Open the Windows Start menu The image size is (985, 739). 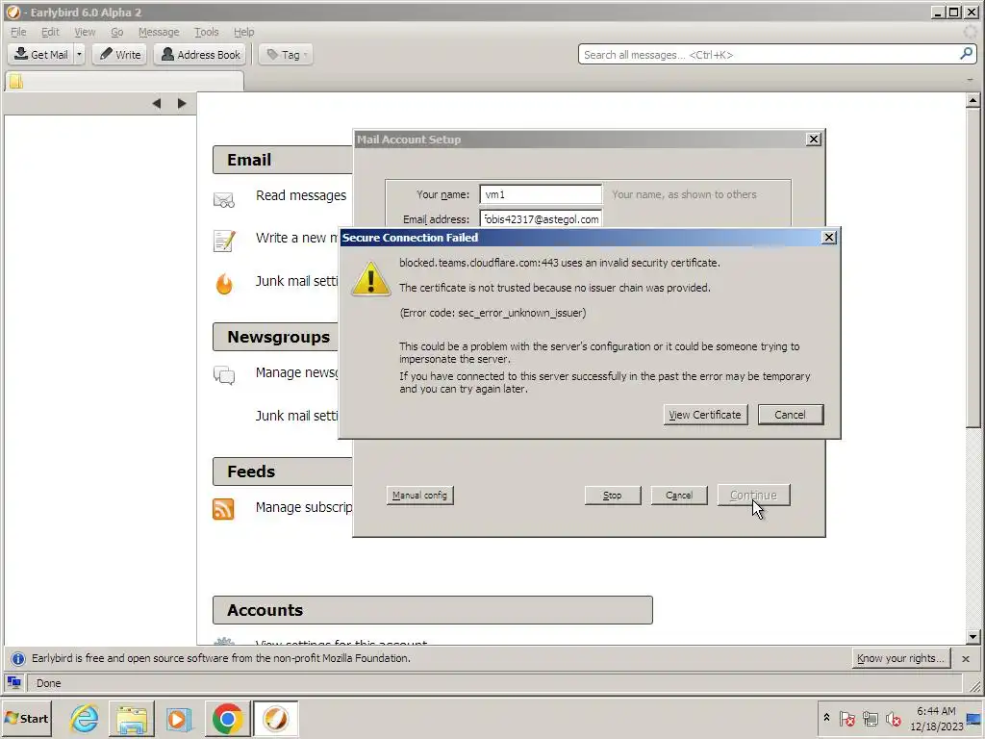[27, 718]
